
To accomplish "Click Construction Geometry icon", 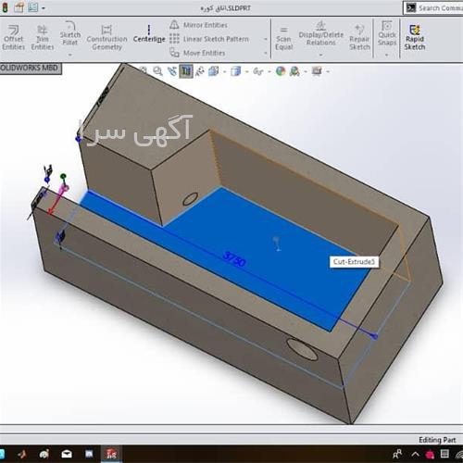I will [106, 31].
